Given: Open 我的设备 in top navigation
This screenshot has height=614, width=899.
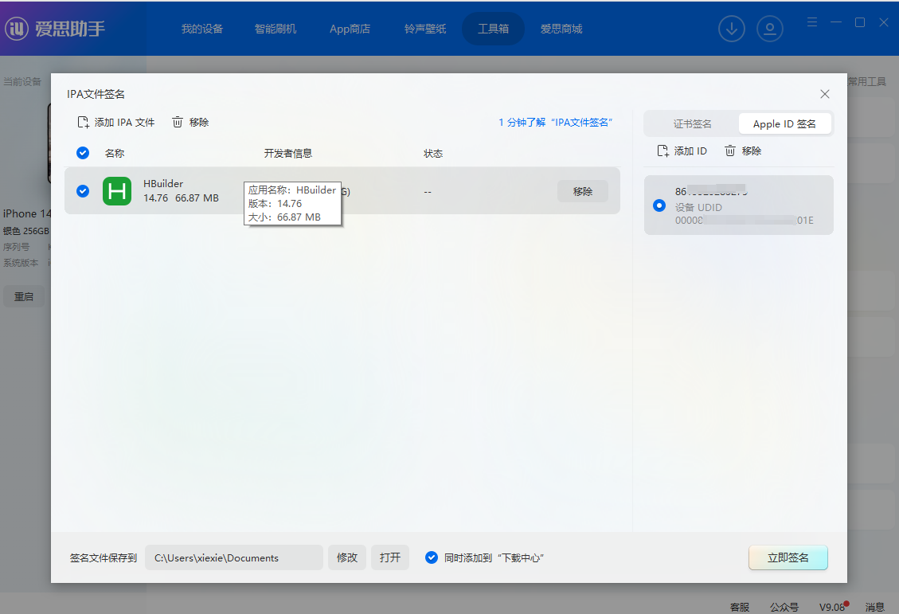Looking at the screenshot, I should 201,29.
